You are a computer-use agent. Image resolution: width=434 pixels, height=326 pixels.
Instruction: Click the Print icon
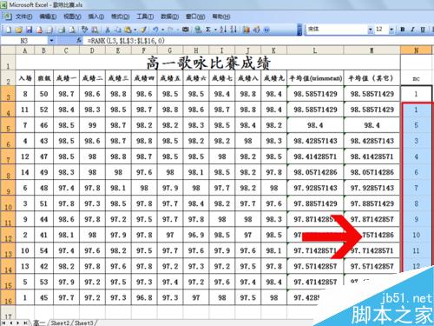click(62, 30)
